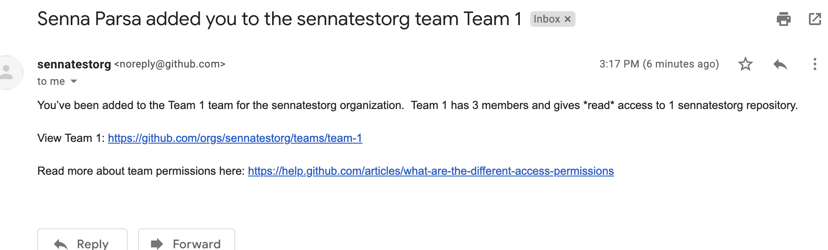Screen dimensions: 828x250
Task: Click the 3:17 PM timestamp
Action: pyautogui.click(x=659, y=64)
